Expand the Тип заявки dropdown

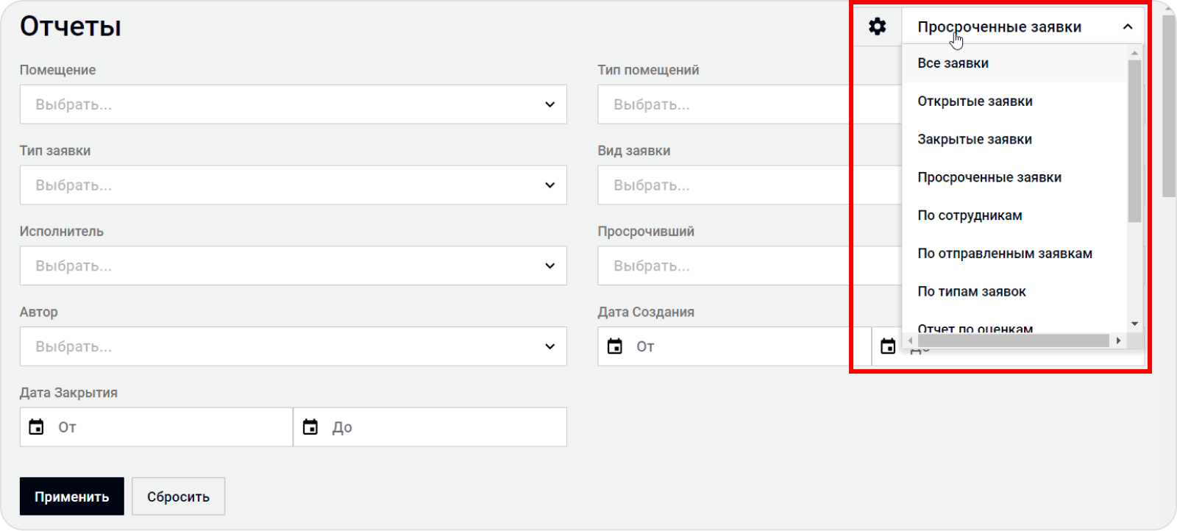550,185
